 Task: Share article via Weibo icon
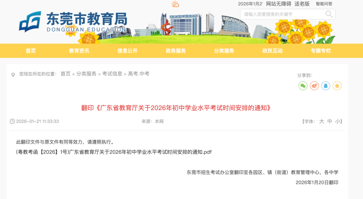coord(314,86)
